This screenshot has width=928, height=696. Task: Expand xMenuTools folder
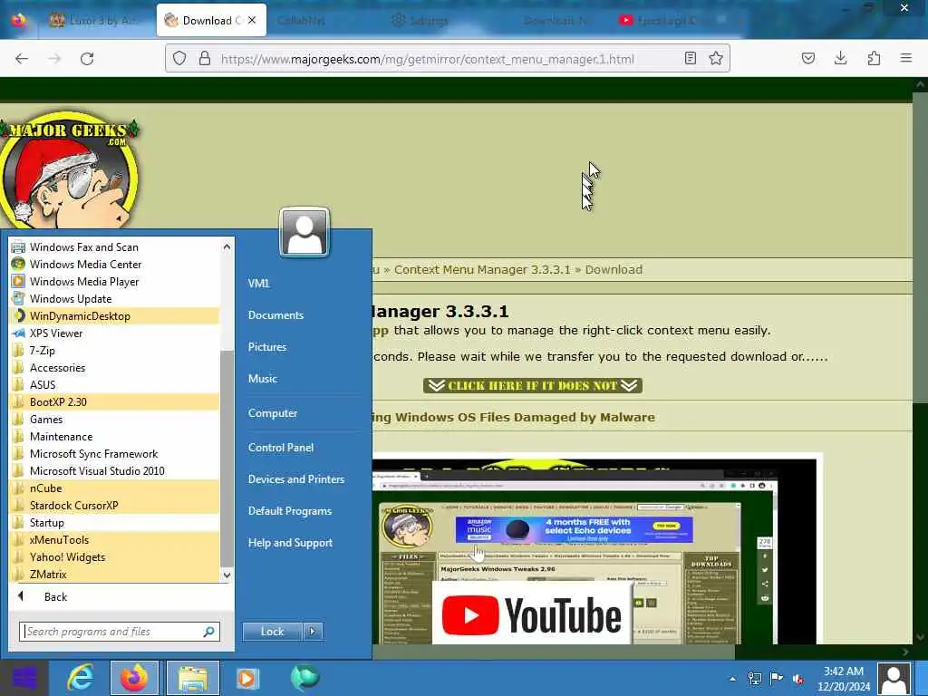[x=113, y=539]
